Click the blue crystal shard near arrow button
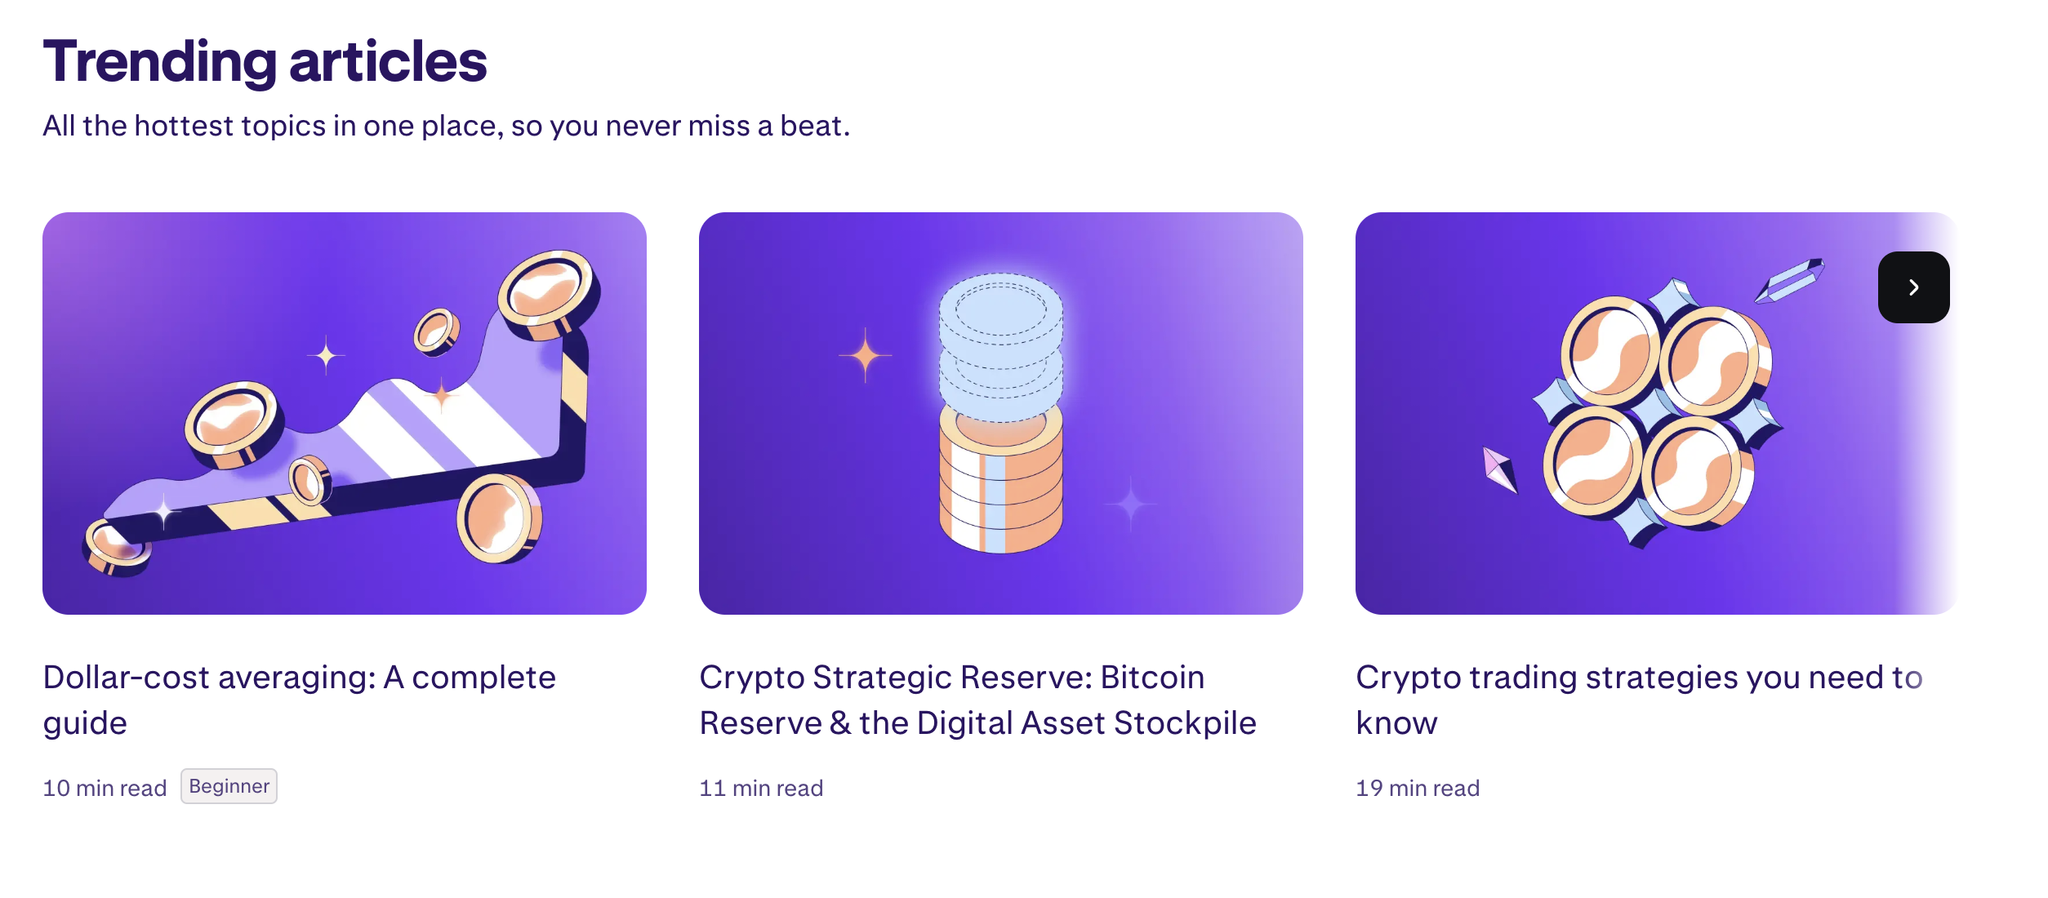Image resolution: width=2048 pixels, height=898 pixels. (x=1790, y=281)
